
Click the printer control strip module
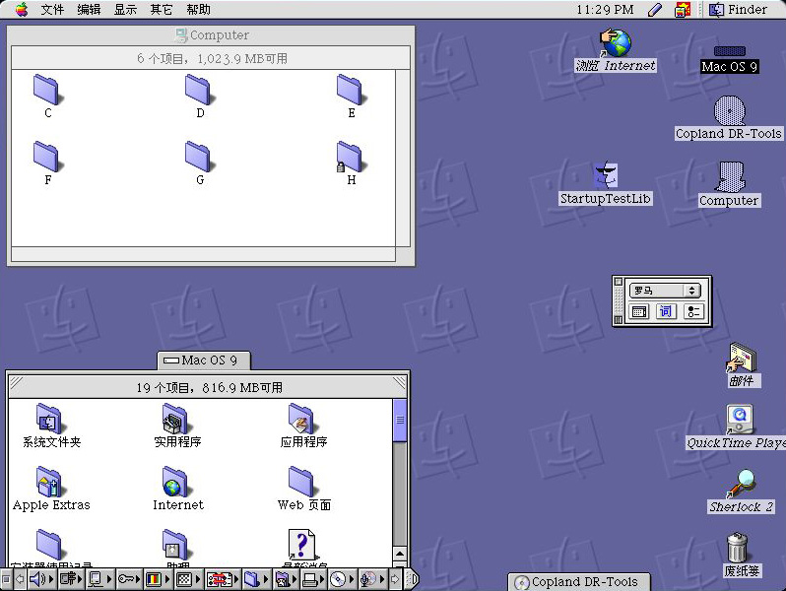click(x=310, y=579)
